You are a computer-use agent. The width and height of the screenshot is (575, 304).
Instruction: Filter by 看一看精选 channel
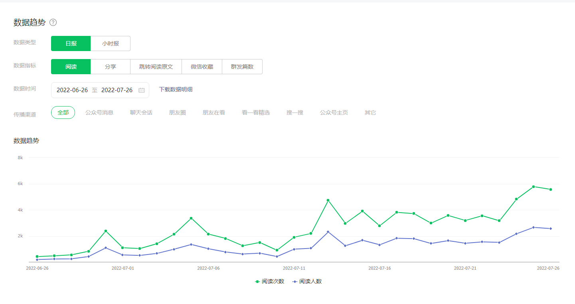[256, 113]
